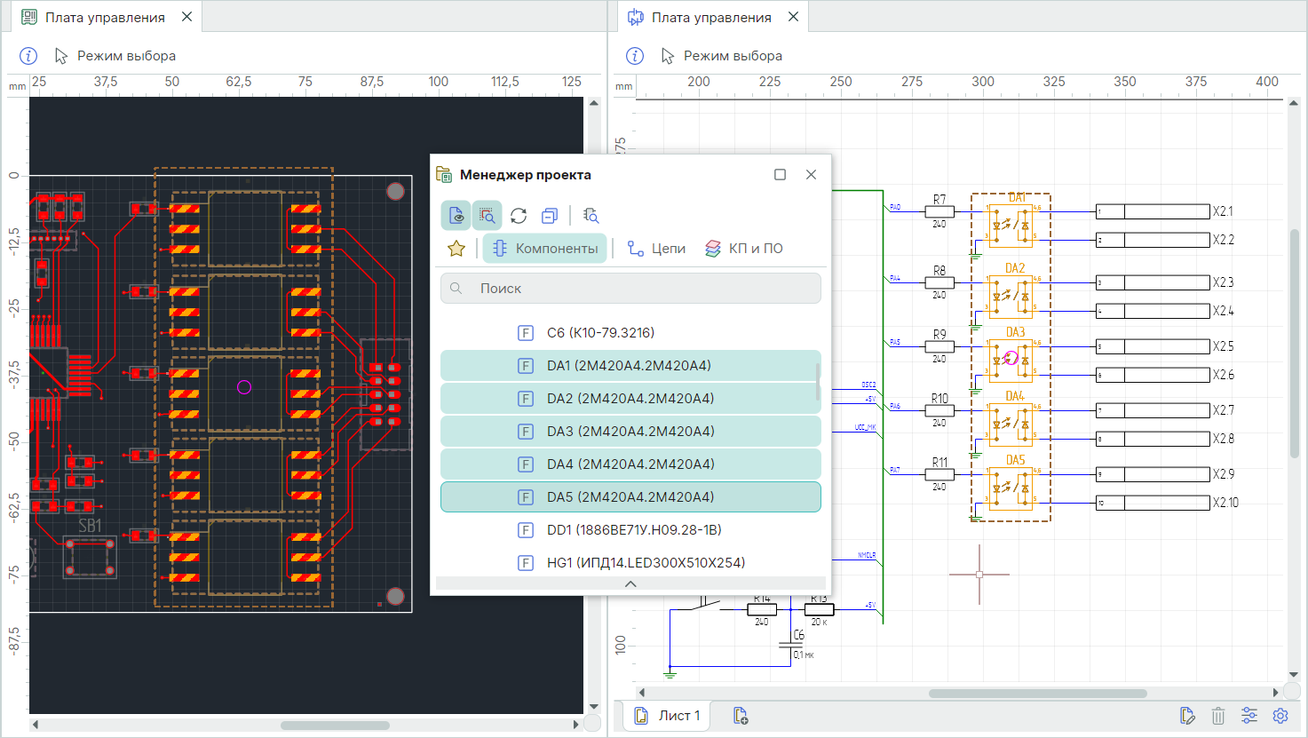Toggle the document view eye button
This screenshot has height=738, width=1308.
(456, 216)
